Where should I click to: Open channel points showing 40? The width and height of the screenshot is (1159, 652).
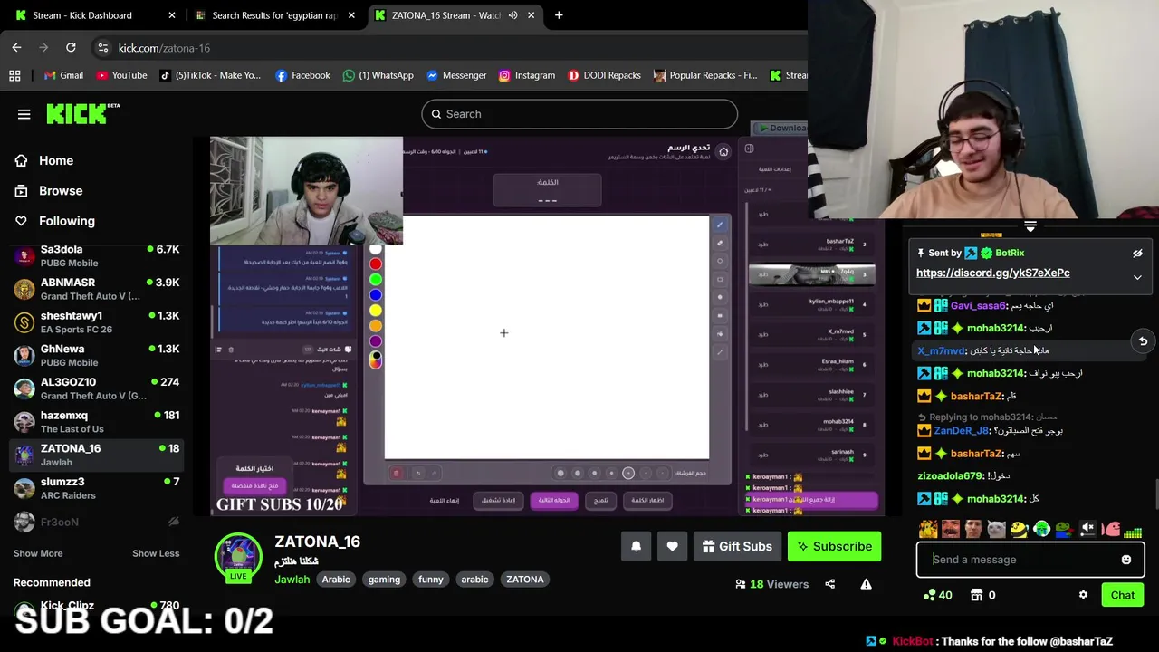tap(937, 595)
